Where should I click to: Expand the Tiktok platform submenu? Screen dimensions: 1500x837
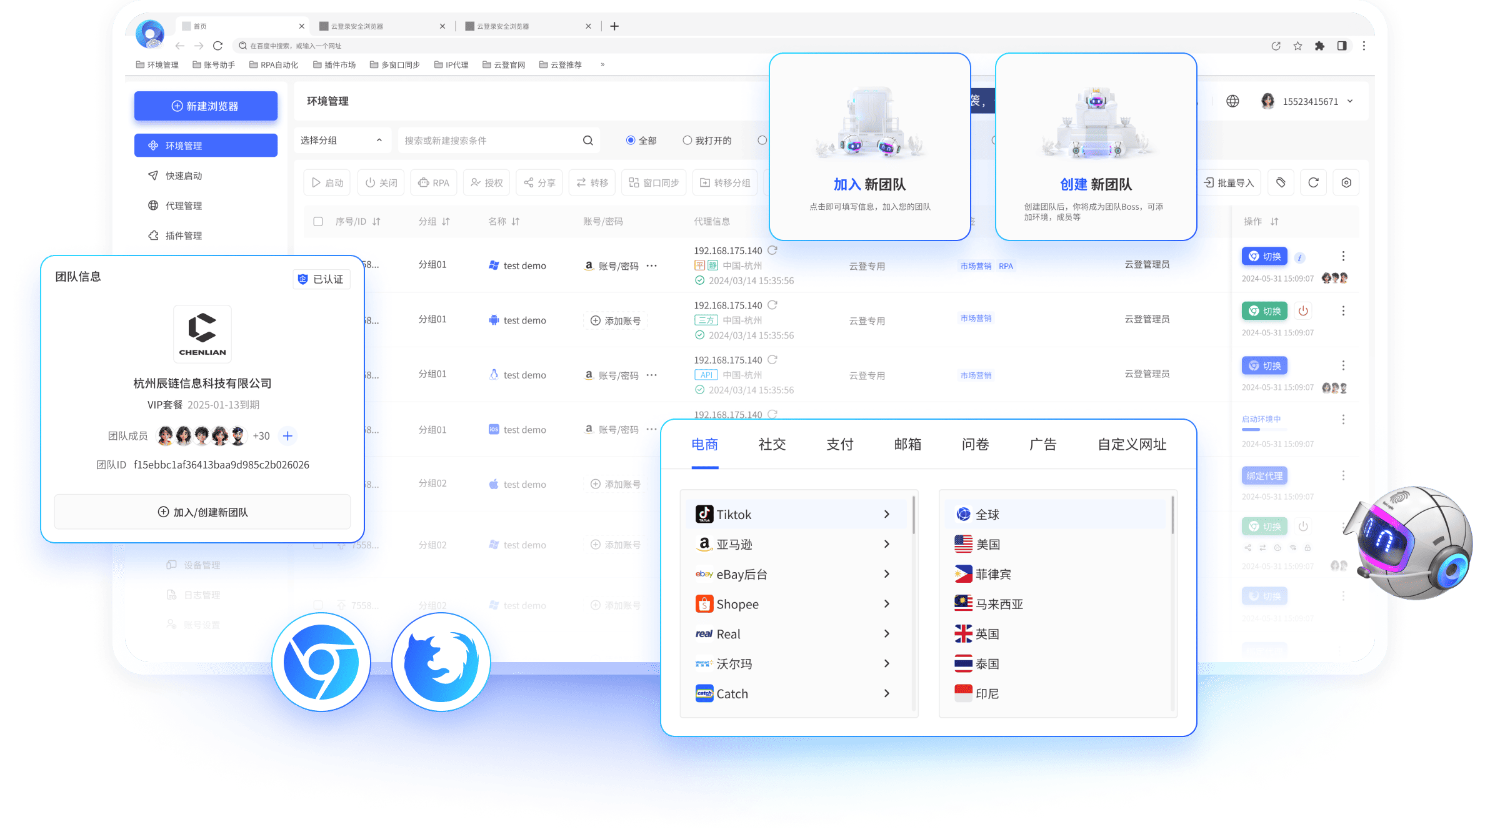[x=886, y=514]
